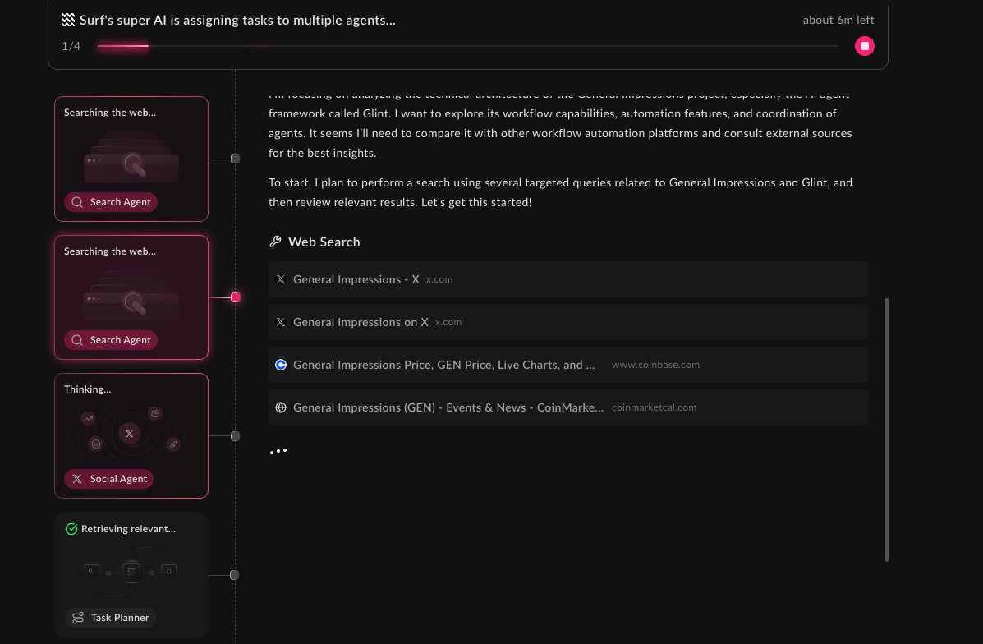Click the globe icon beside CoinMarketCal result
Image resolution: width=983 pixels, height=644 pixels.
(x=281, y=407)
